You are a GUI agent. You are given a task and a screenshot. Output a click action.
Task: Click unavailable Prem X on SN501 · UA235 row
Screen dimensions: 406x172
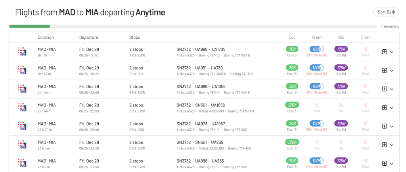[316, 142]
